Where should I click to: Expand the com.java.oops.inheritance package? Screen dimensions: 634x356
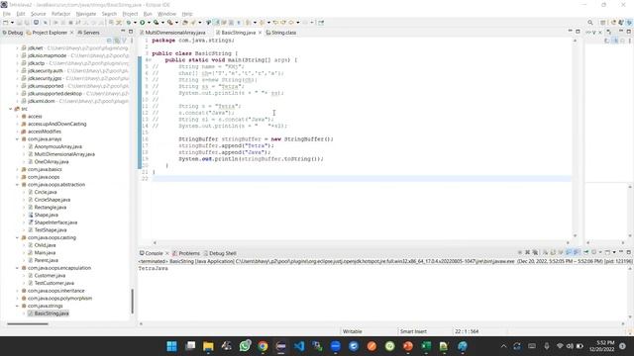click(x=17, y=291)
